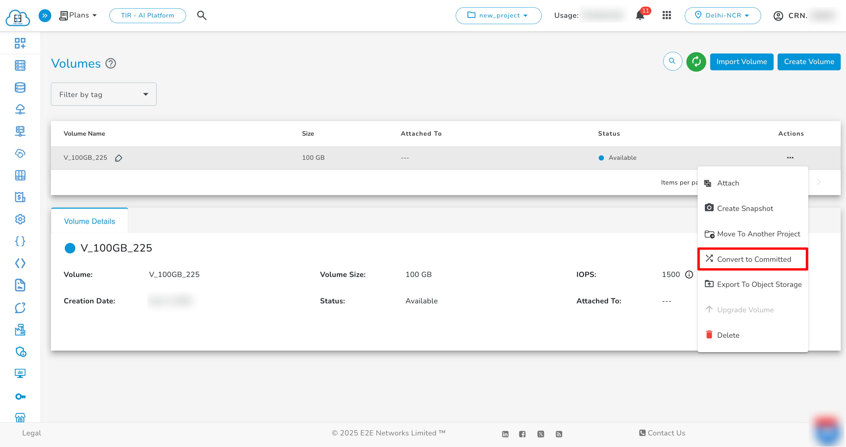This screenshot has height=447, width=846.
Task: Click the edit pencil next to V_100GB_225
Action: click(119, 158)
